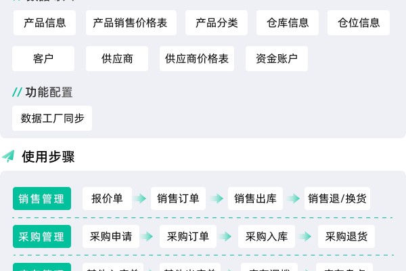Image resolution: width=406 pixels, height=271 pixels.
Task: Select the 销售管理 green tab
Action: point(42,199)
